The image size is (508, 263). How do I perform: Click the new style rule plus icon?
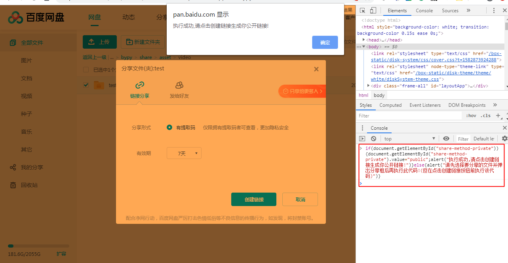[498, 116]
